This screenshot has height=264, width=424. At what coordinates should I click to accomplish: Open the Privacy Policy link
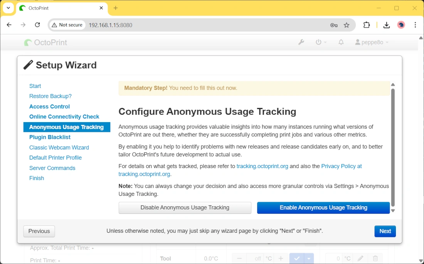(341, 166)
